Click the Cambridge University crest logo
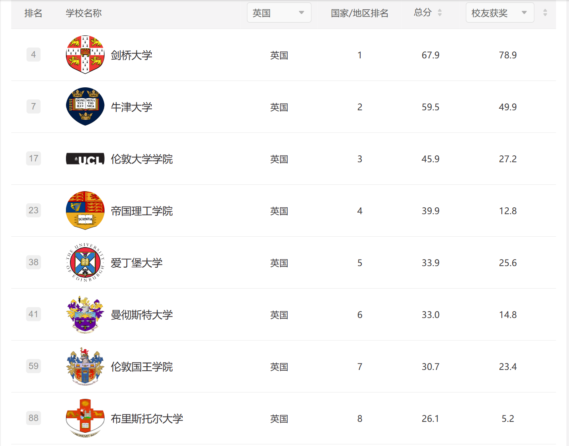Screen dimensions: 569x446 pos(85,55)
